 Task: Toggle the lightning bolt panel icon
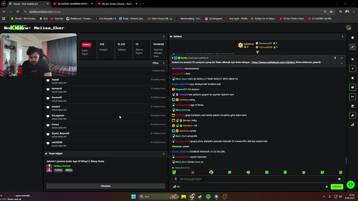coord(352,69)
